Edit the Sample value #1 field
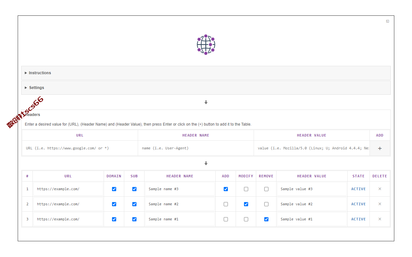This screenshot has height=257, width=412. pos(312,219)
